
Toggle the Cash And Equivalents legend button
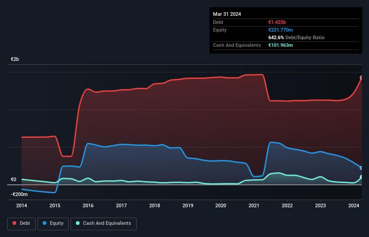(x=103, y=223)
